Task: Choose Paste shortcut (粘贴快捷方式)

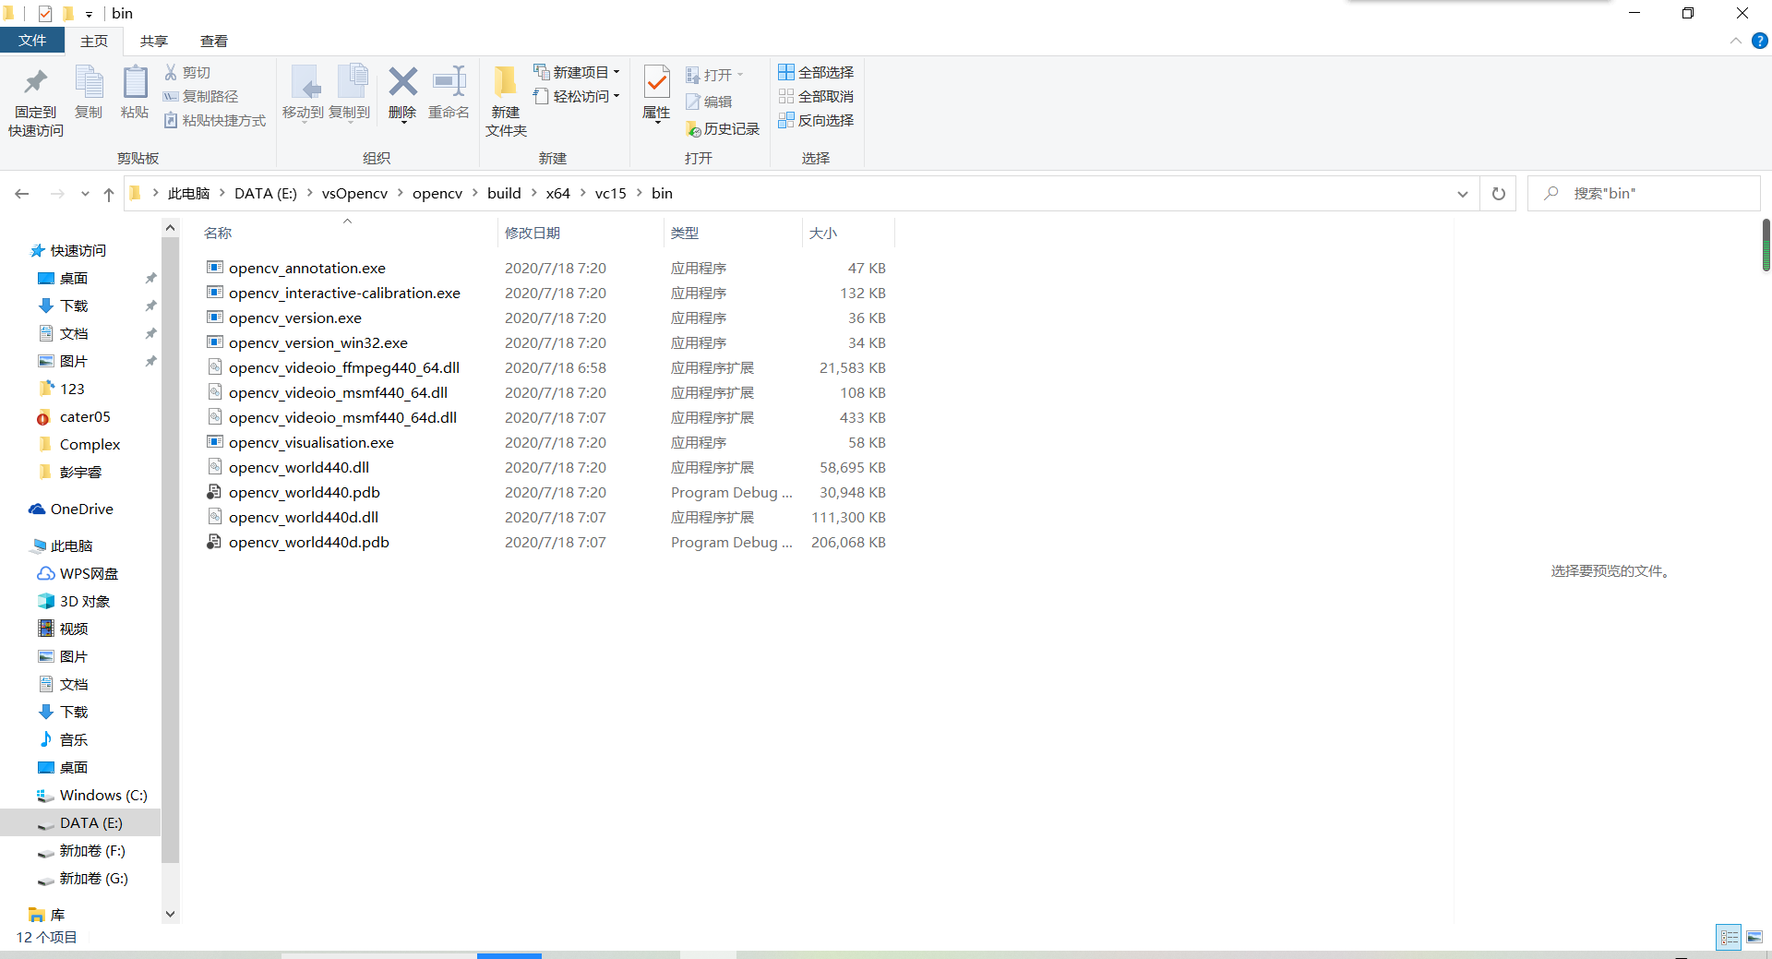Action: tap(215, 120)
